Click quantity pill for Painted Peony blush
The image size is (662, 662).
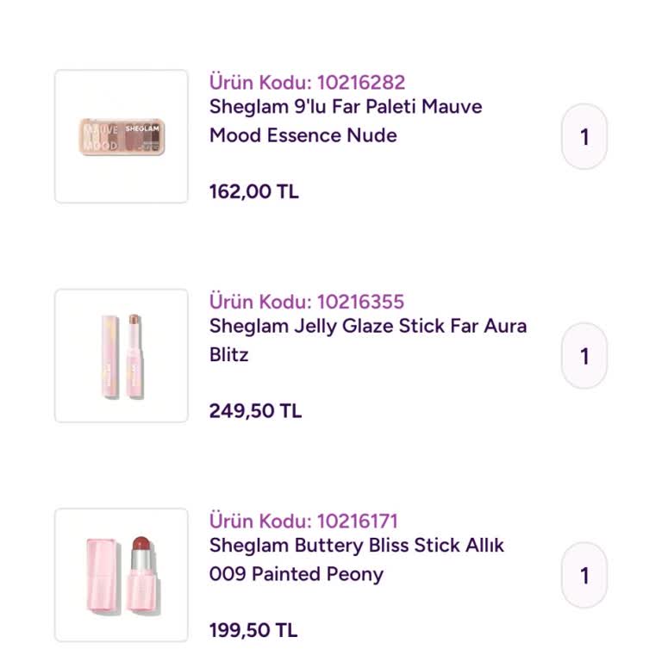(x=584, y=575)
